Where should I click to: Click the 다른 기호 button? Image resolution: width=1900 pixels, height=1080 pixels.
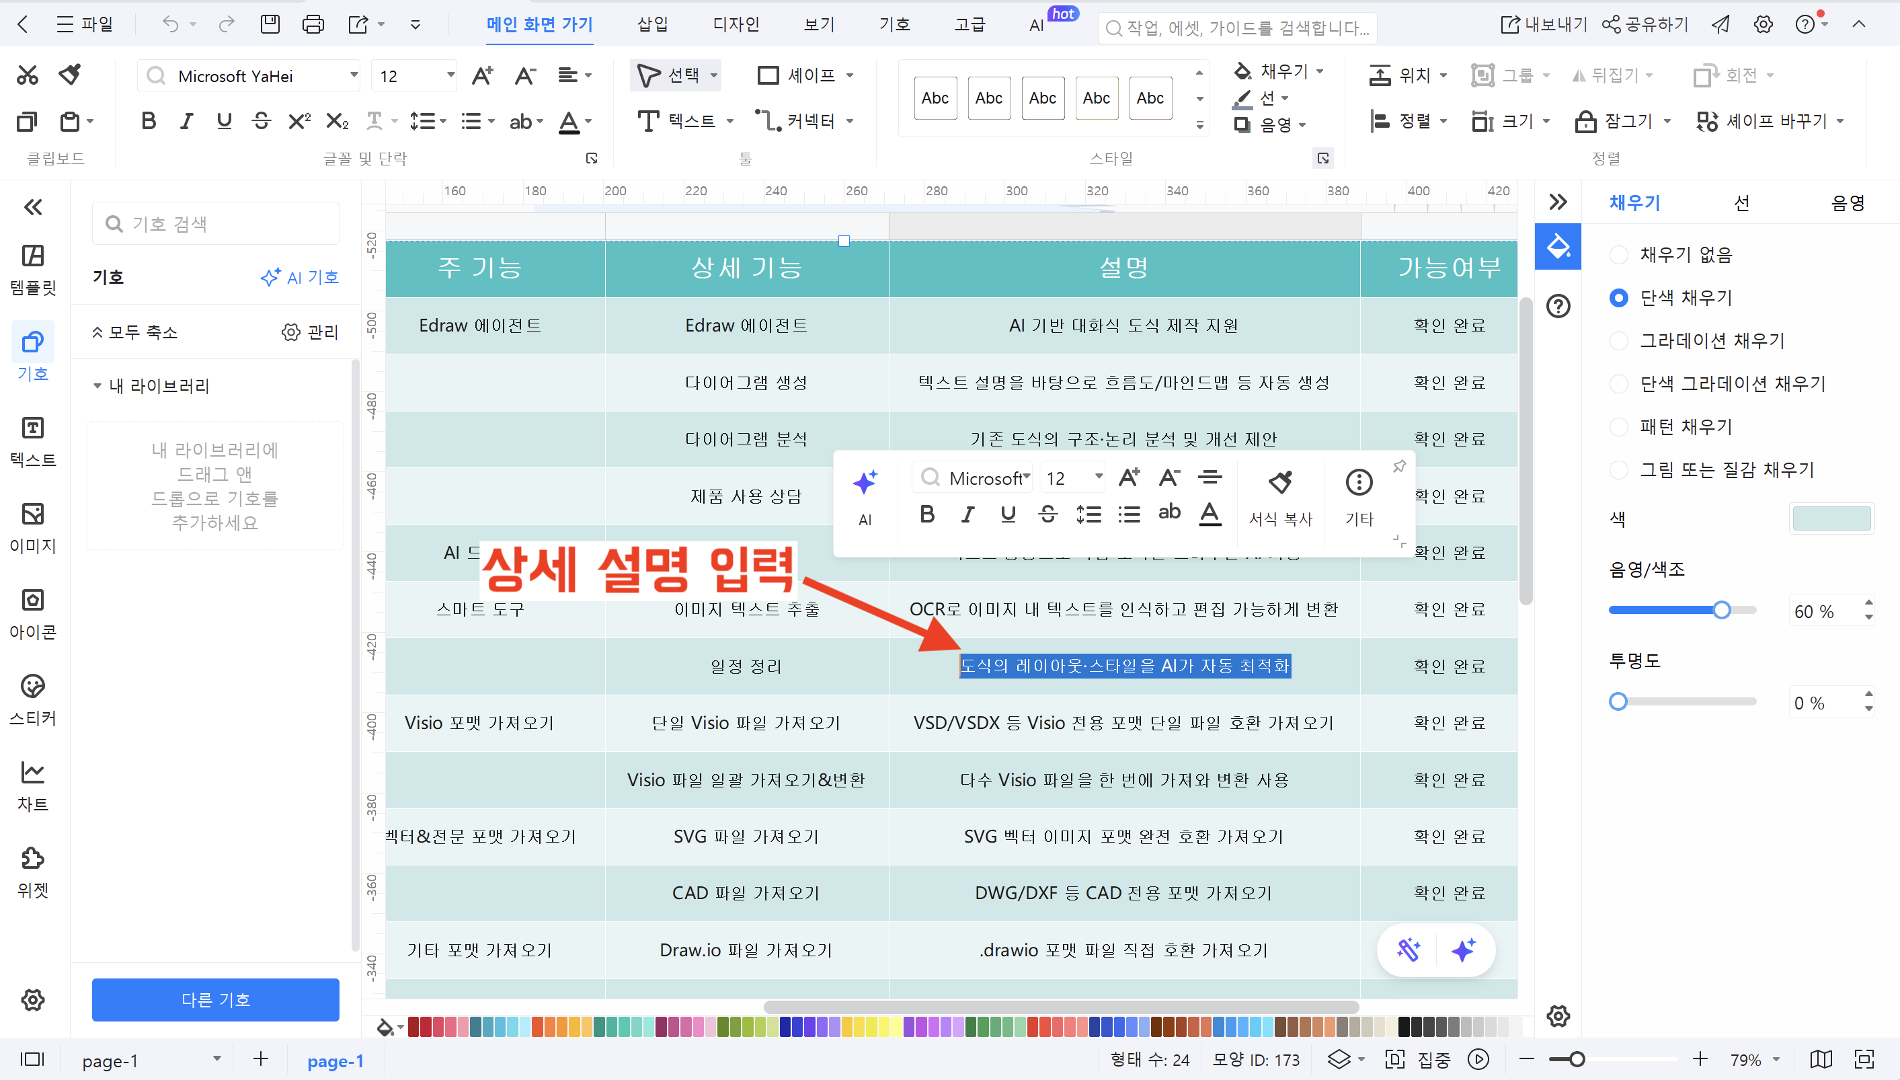(215, 999)
